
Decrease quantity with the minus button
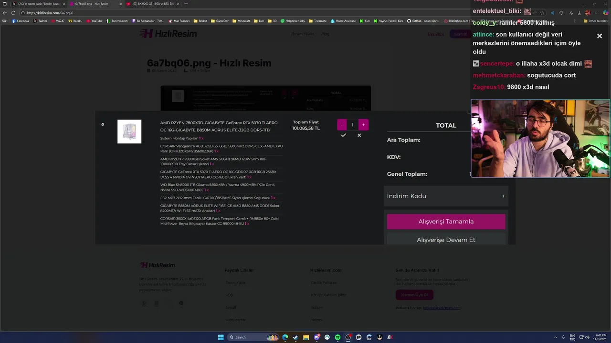point(342,125)
